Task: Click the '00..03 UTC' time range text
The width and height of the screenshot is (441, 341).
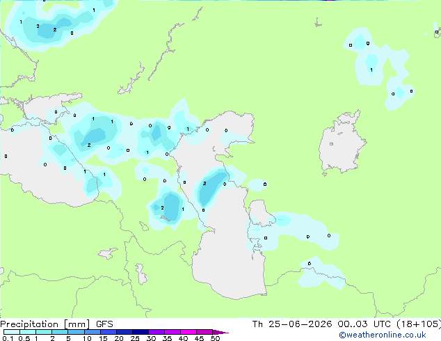Action: pos(364,324)
